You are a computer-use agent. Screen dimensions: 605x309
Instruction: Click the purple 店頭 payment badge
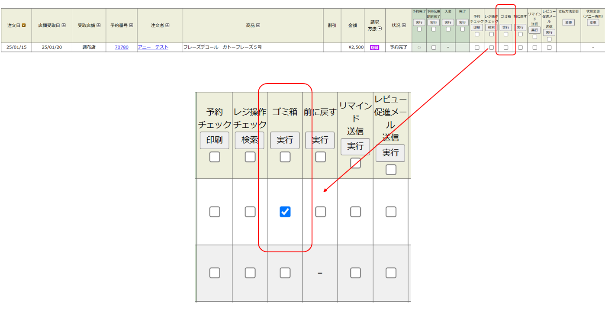(374, 48)
